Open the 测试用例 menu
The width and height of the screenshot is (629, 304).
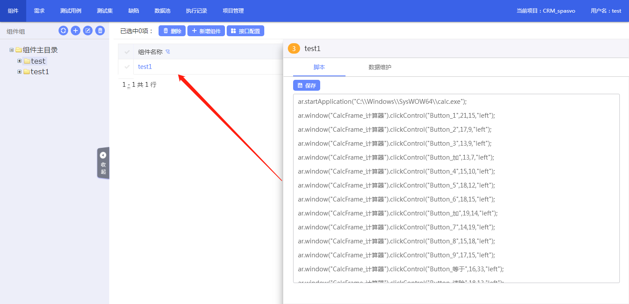click(x=71, y=11)
